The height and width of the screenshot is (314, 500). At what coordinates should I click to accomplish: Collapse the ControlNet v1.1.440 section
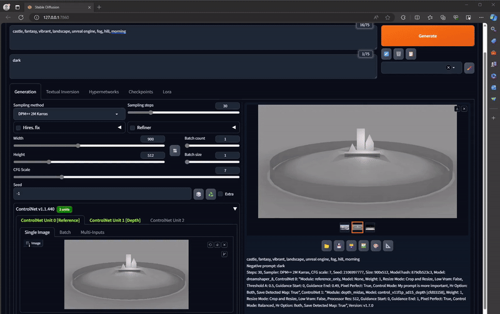pos(235,209)
